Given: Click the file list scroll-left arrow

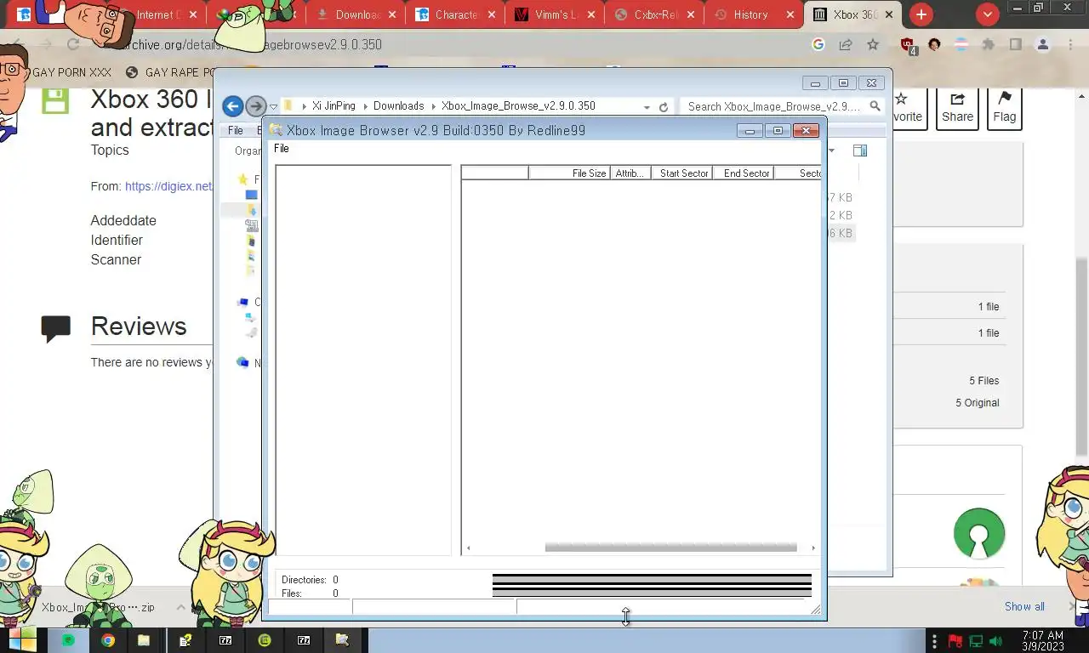Looking at the screenshot, I should 468,548.
